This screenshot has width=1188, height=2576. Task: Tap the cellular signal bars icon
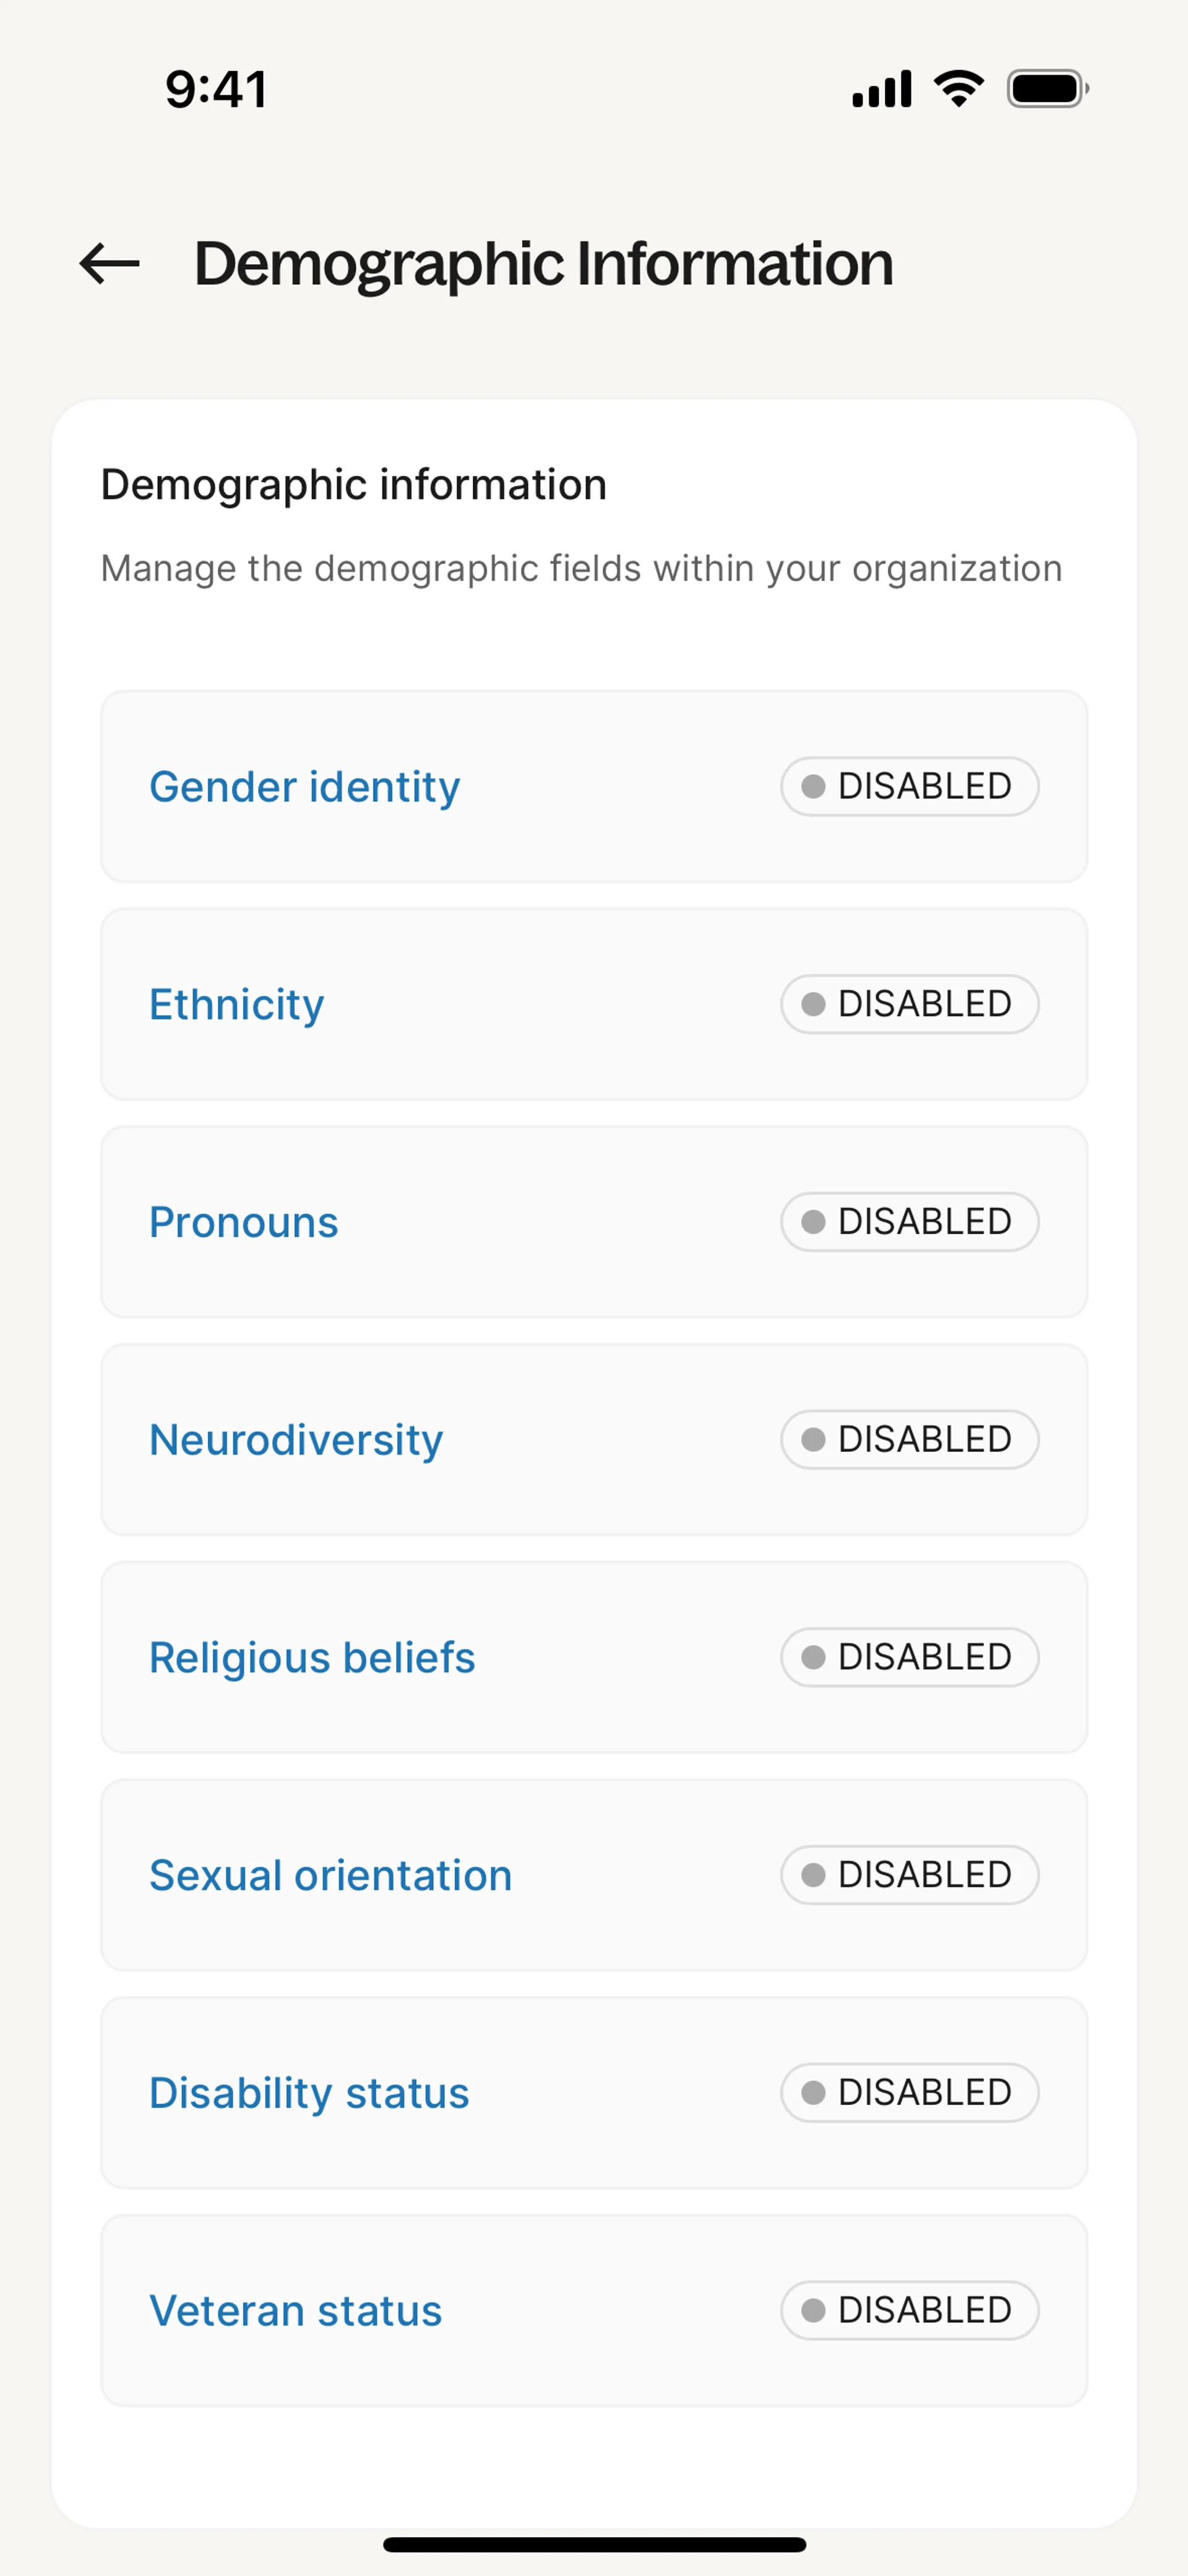coord(881,89)
